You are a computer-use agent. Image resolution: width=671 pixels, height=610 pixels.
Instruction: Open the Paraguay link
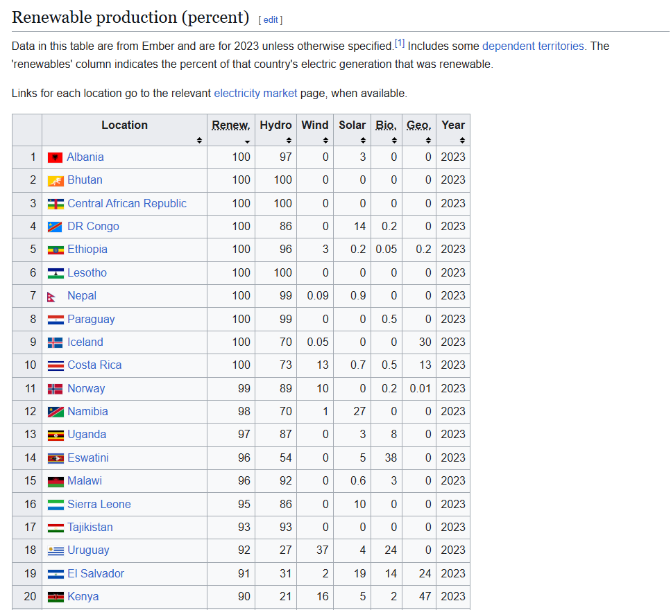tap(91, 320)
